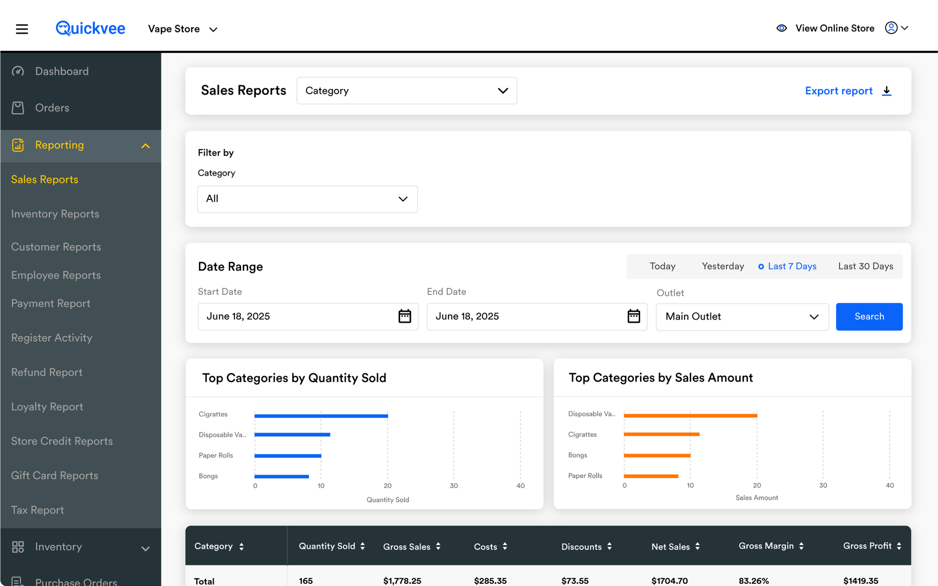Viewport: 938px width, 586px height.
Task: Open the hamburger menu icon
Action: coord(22,29)
